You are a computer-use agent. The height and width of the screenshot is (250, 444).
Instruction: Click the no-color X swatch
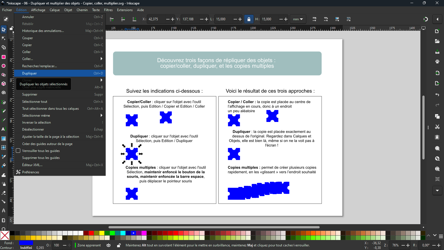tap(5, 235)
